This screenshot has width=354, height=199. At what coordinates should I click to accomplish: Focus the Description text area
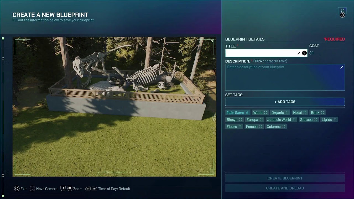[285, 77]
